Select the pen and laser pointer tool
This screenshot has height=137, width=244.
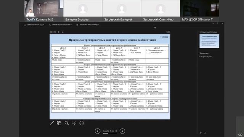pos(52,123)
